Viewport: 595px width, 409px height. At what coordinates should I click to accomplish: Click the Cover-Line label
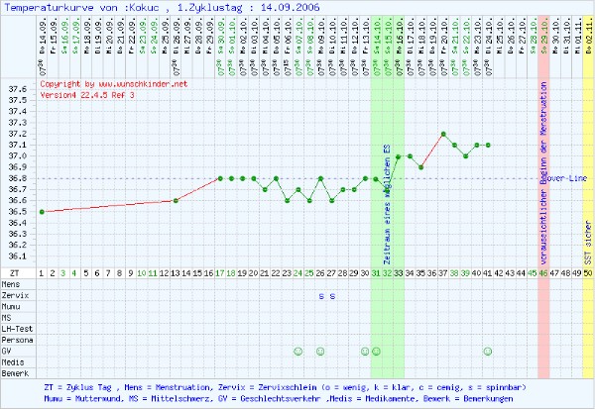(x=567, y=178)
